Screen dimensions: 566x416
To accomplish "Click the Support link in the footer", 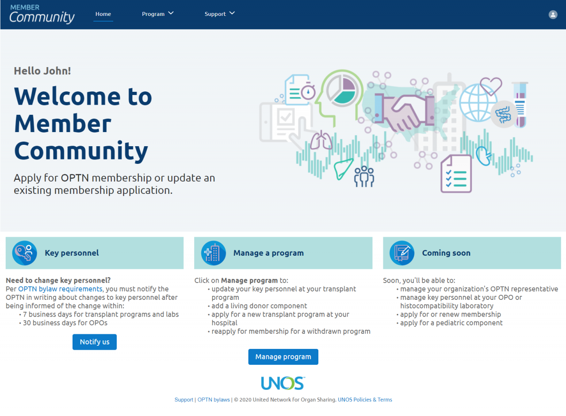I will [x=184, y=399].
